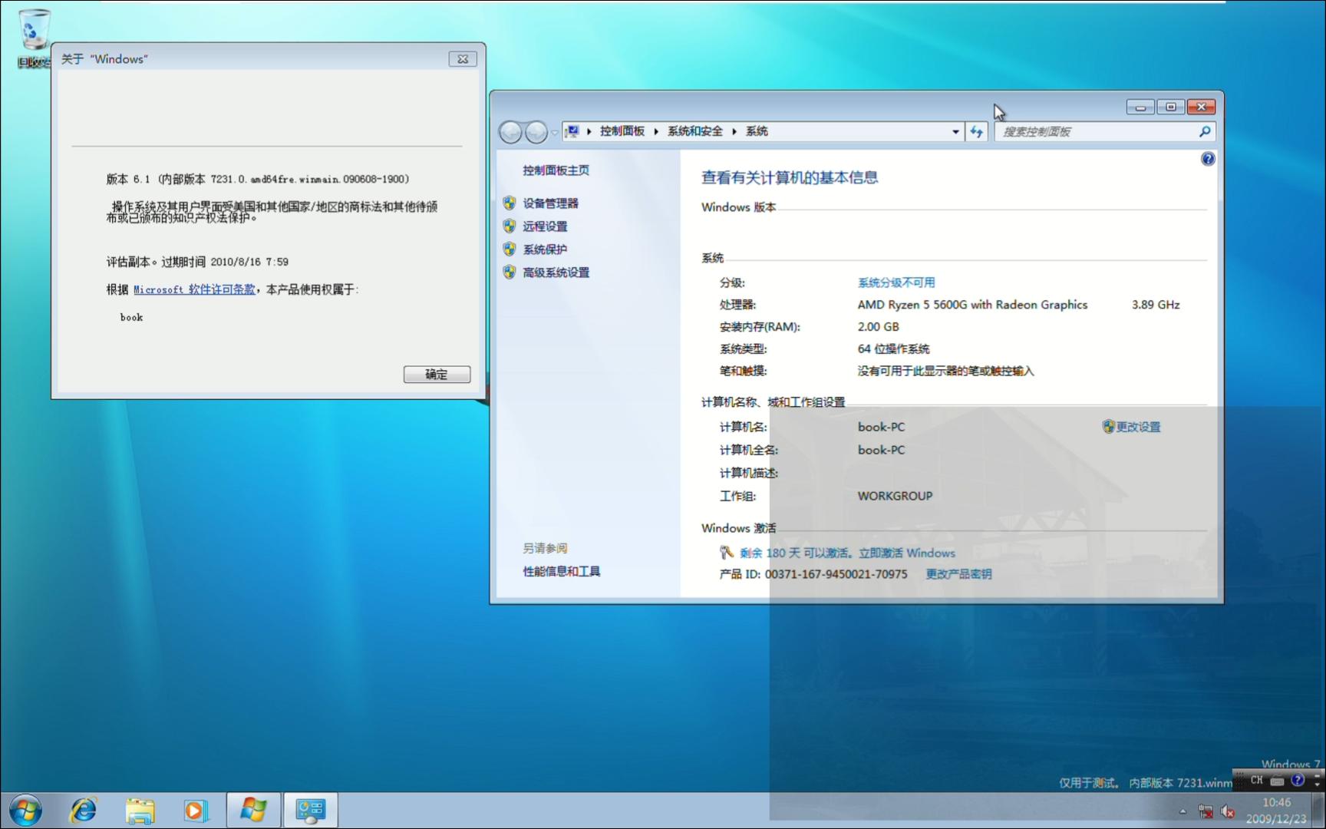Click processor text AMD Ryzen 5 5600G
Viewport: 1326px width, 829px height.
(972, 305)
